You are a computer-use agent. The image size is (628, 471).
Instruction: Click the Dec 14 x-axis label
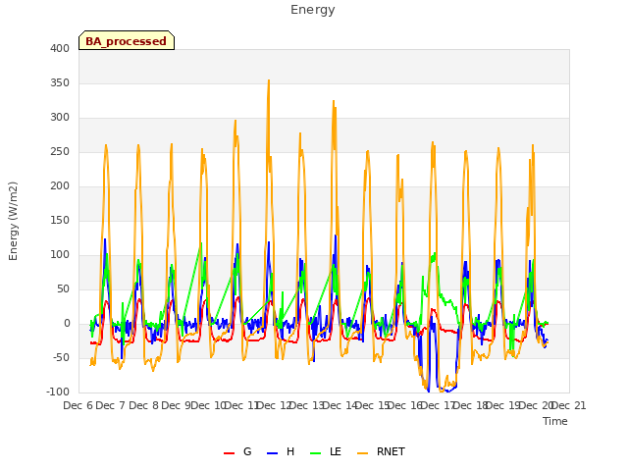340,405
